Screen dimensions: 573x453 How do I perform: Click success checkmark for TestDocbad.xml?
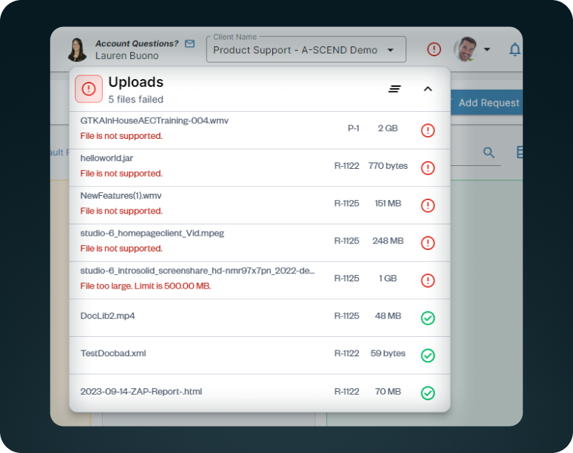click(428, 355)
